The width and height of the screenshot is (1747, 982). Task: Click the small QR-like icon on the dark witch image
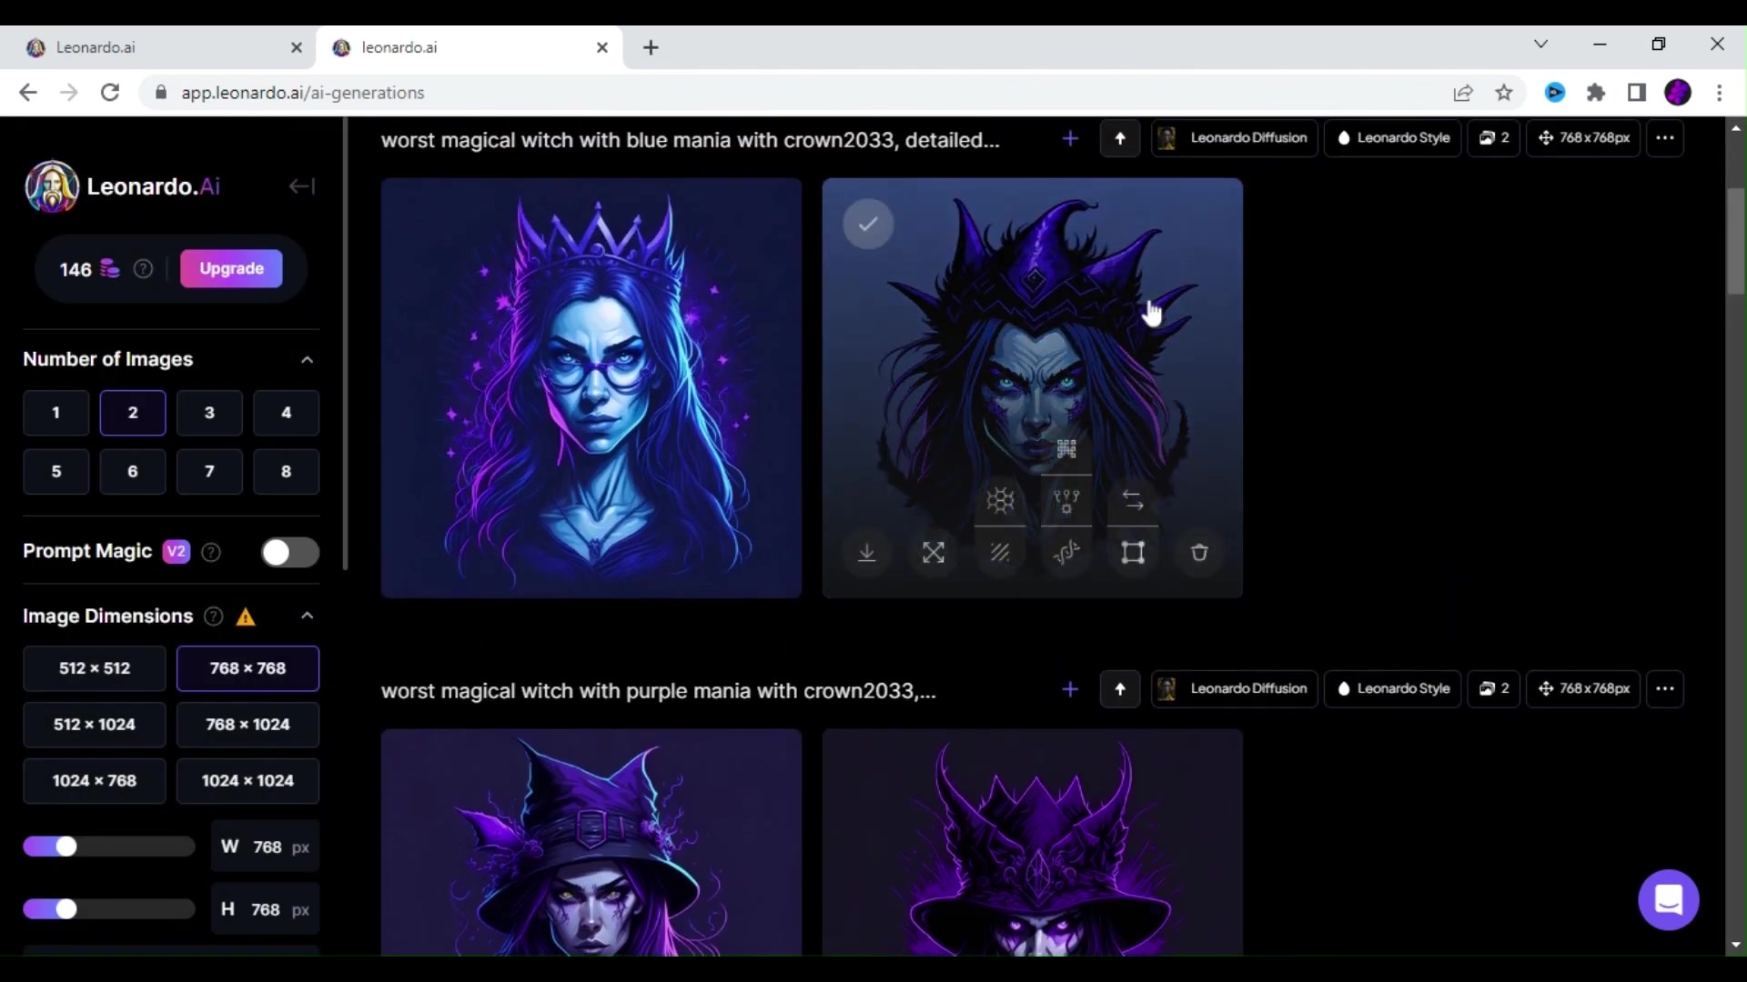pyautogui.click(x=1066, y=449)
